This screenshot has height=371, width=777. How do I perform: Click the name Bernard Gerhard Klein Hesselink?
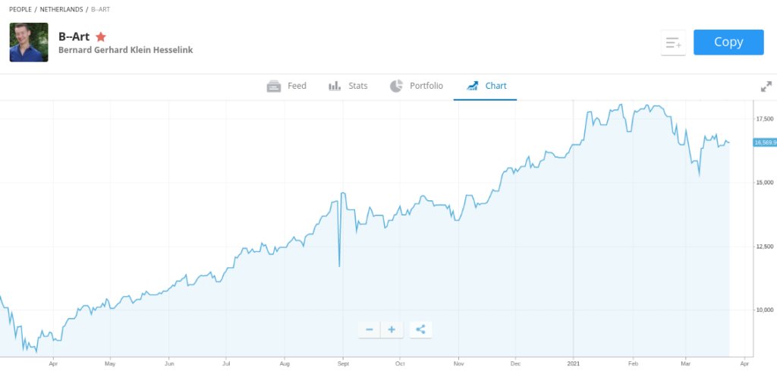pyautogui.click(x=125, y=50)
